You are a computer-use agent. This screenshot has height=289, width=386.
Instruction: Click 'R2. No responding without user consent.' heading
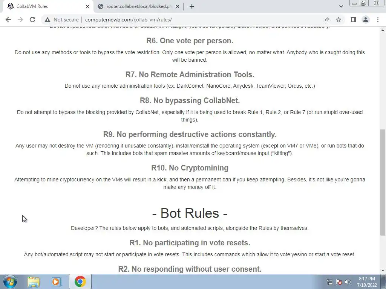click(190, 269)
